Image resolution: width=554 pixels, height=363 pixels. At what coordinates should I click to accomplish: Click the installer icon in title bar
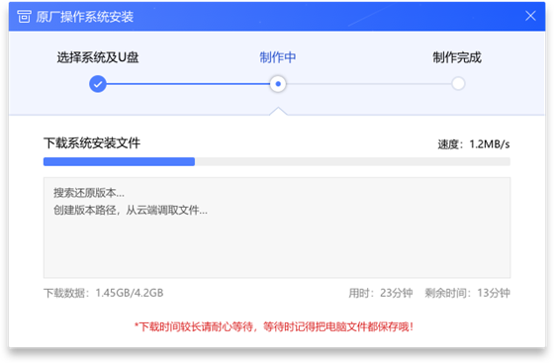24,16
